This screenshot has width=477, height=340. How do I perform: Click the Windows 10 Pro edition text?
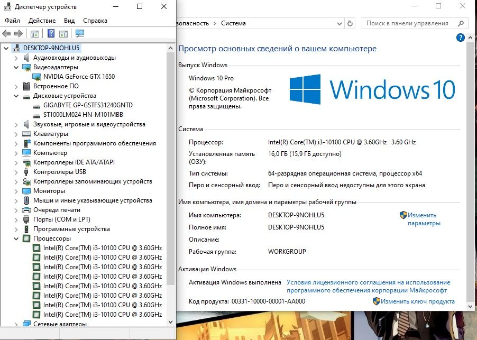pos(211,78)
